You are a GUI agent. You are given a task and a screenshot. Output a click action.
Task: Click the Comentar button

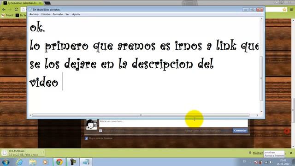(240, 130)
